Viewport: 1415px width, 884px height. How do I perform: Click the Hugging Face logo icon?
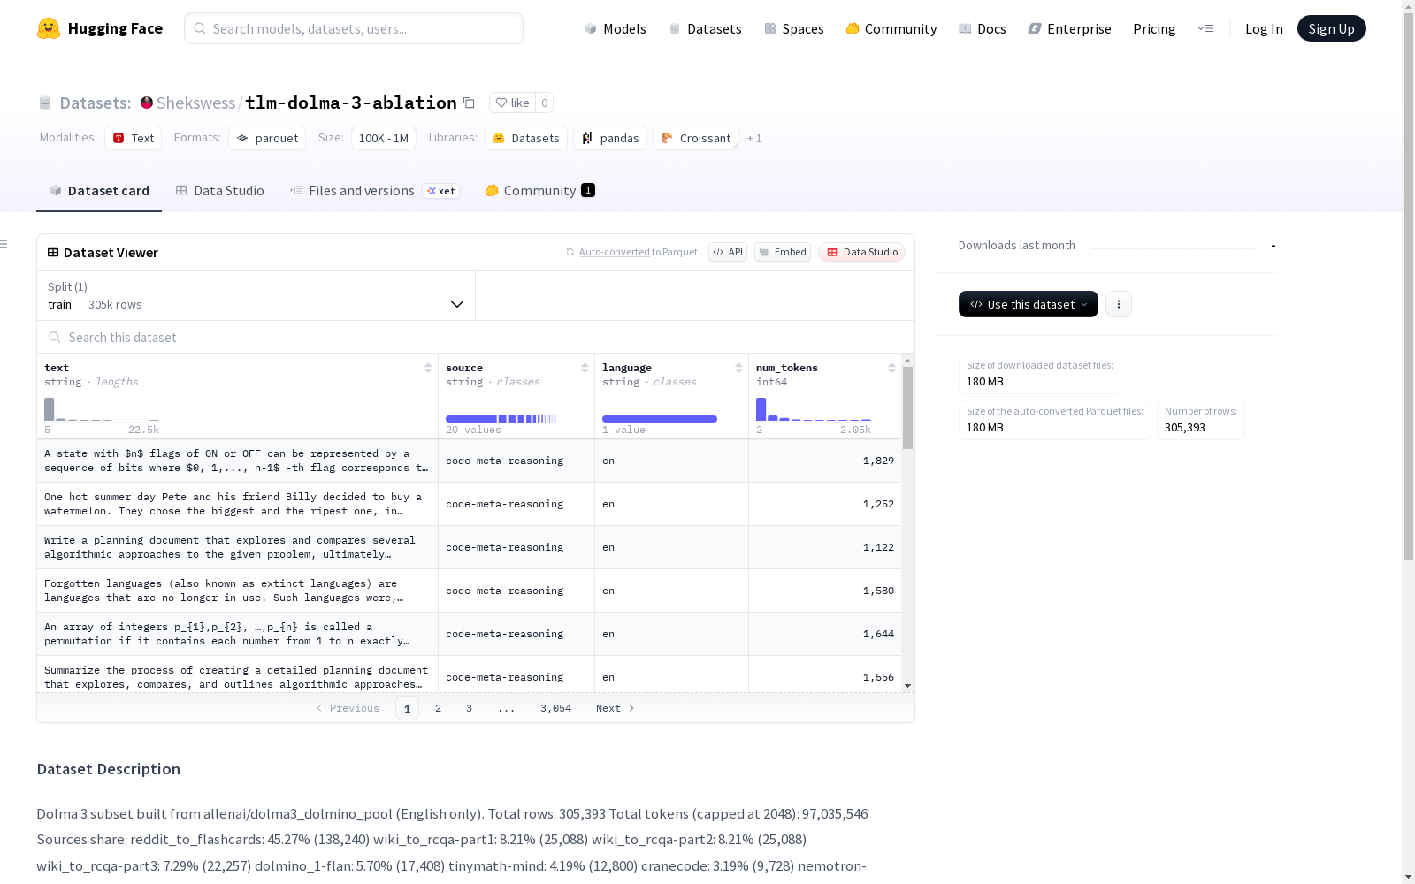49,28
